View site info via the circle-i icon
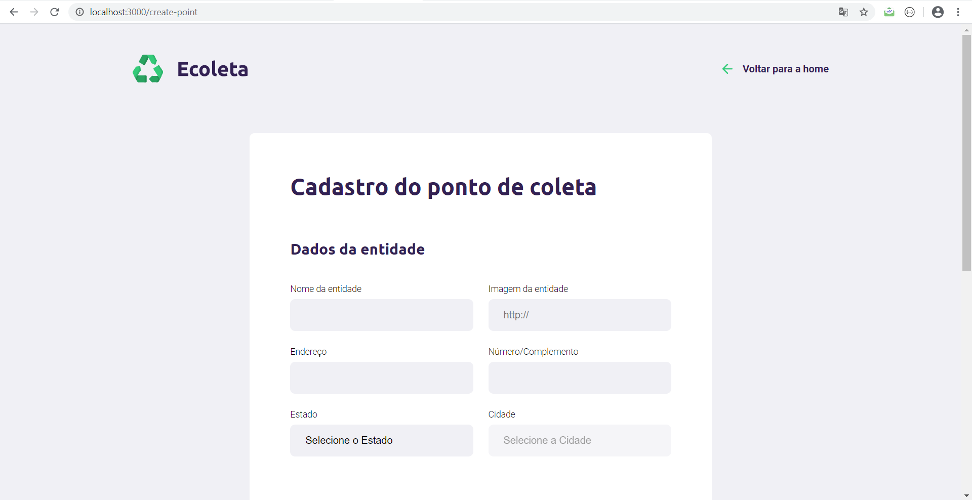Image resolution: width=972 pixels, height=500 pixels. [79, 12]
